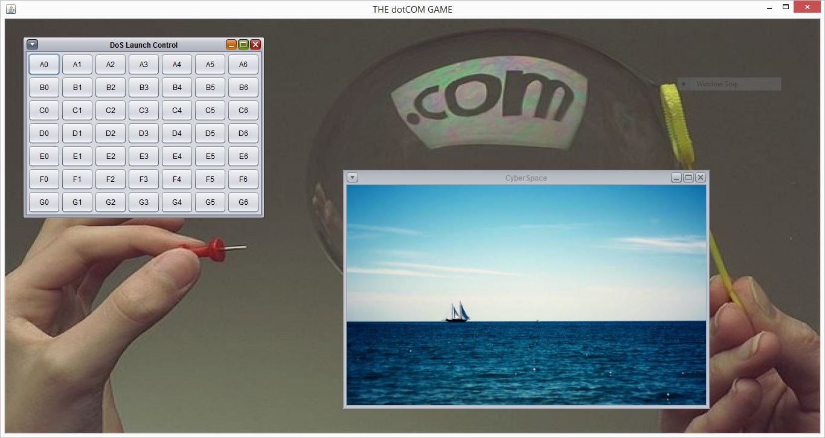Hit the F1 cell button
This screenshot has width=825, height=438.
click(x=77, y=179)
